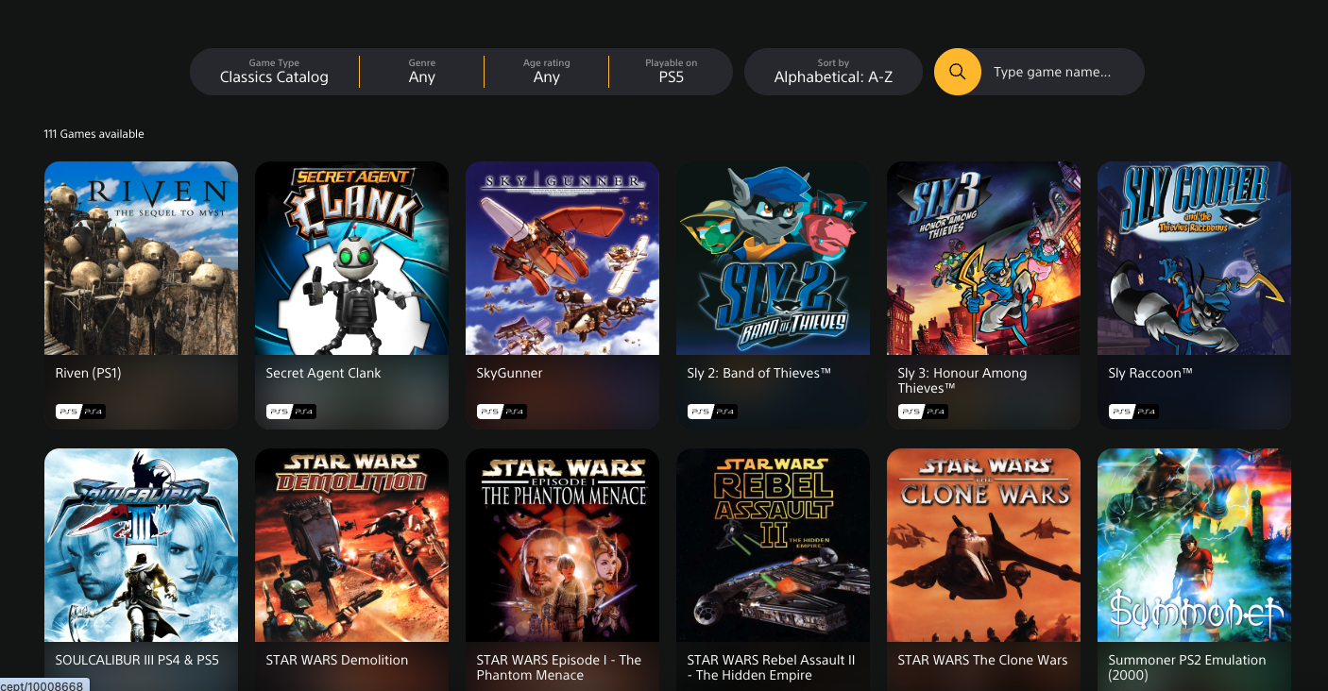The height and width of the screenshot is (691, 1328).
Task: Select the Star Wars Demolition cover image
Action: (351, 545)
